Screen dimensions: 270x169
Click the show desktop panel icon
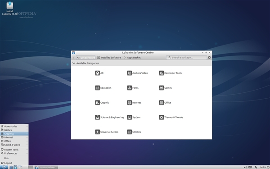[20, 167]
